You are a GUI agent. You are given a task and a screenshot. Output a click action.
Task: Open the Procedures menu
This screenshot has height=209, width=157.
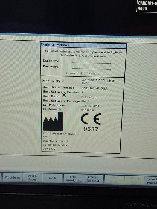click(x=13, y=177)
